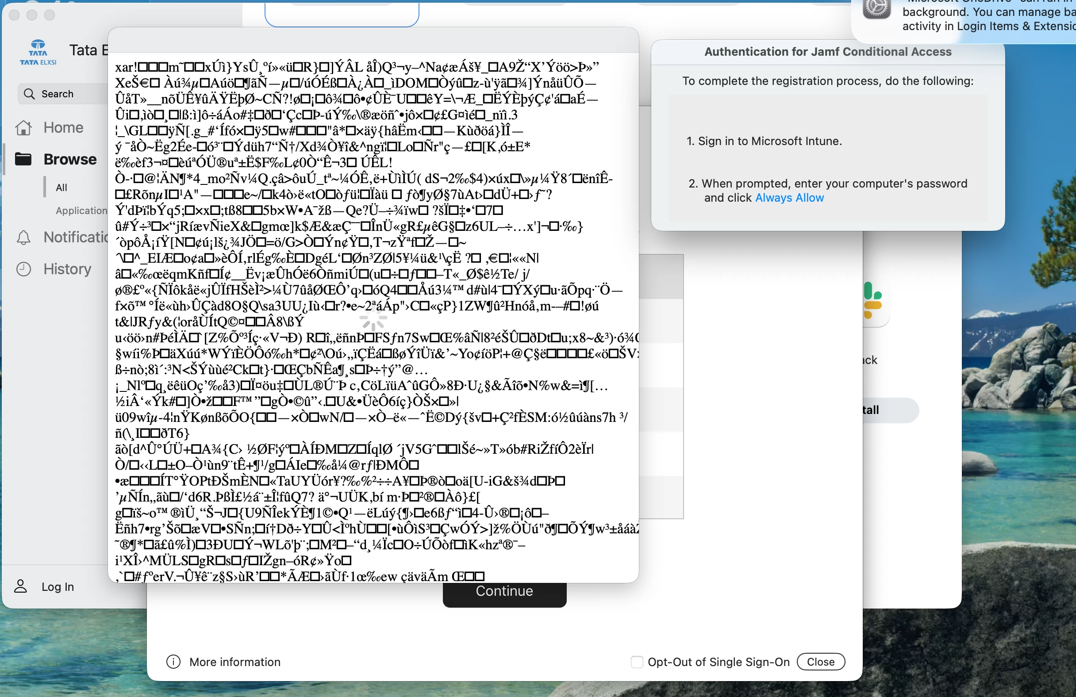
Task: Click the Close button
Action: [x=820, y=662]
